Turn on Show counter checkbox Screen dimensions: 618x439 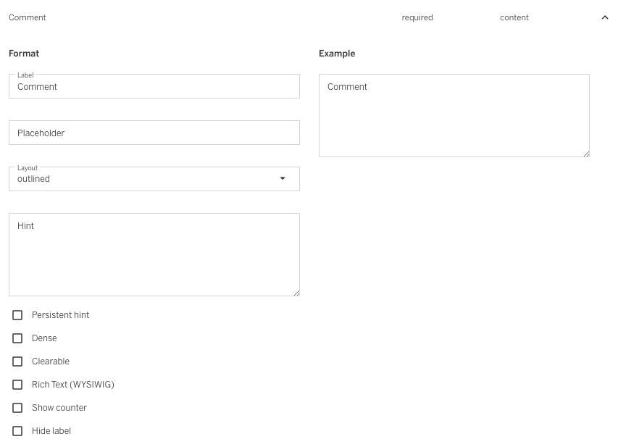pyautogui.click(x=17, y=408)
